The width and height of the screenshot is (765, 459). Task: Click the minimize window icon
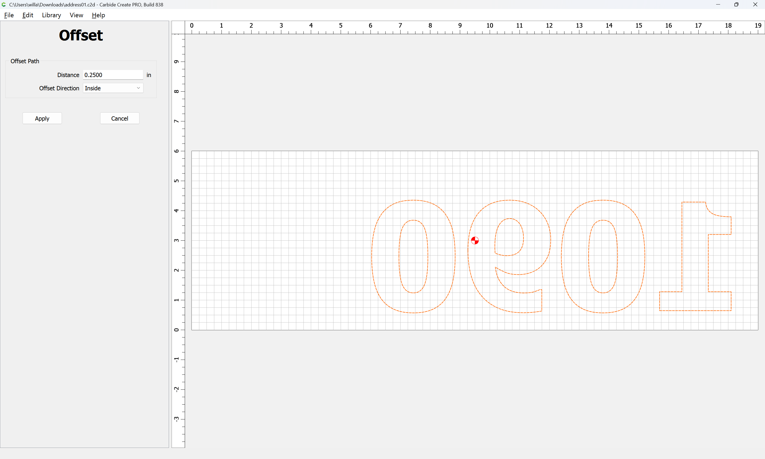[x=718, y=5]
